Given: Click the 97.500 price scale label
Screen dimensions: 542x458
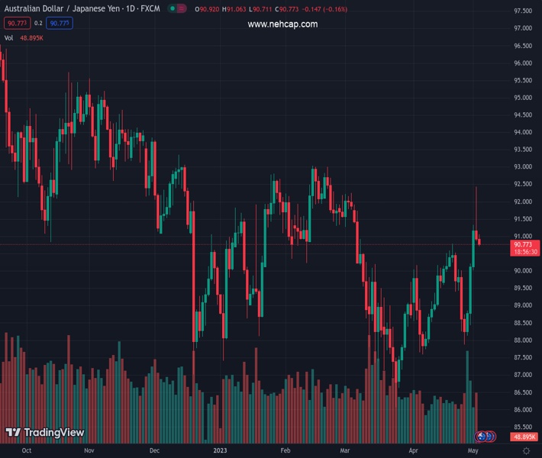Looking at the screenshot, I should pyautogui.click(x=523, y=11).
